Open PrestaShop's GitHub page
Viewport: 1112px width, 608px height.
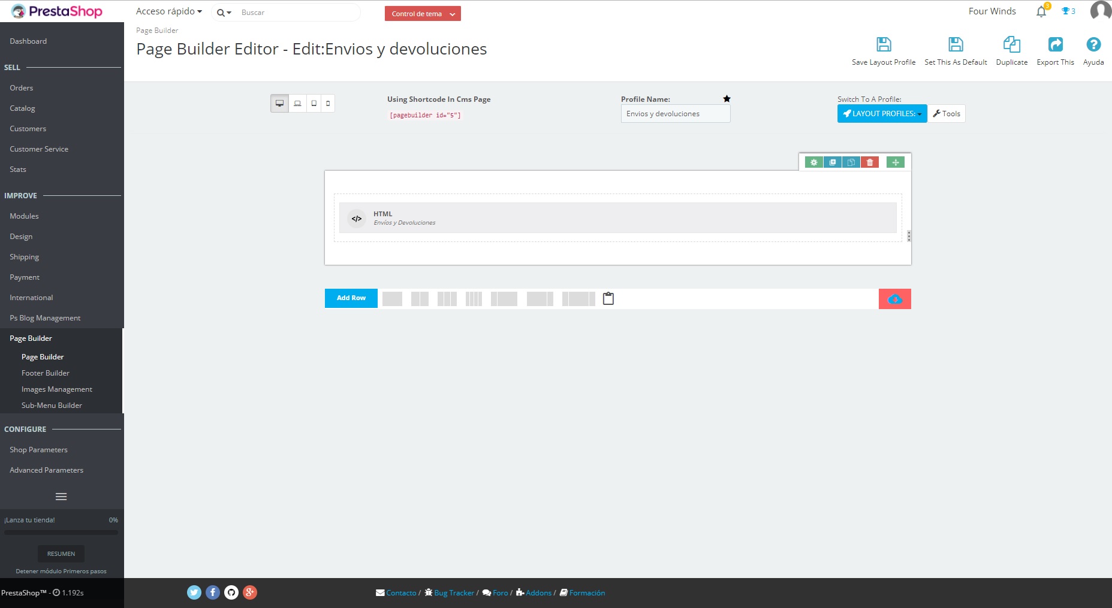pyautogui.click(x=231, y=592)
